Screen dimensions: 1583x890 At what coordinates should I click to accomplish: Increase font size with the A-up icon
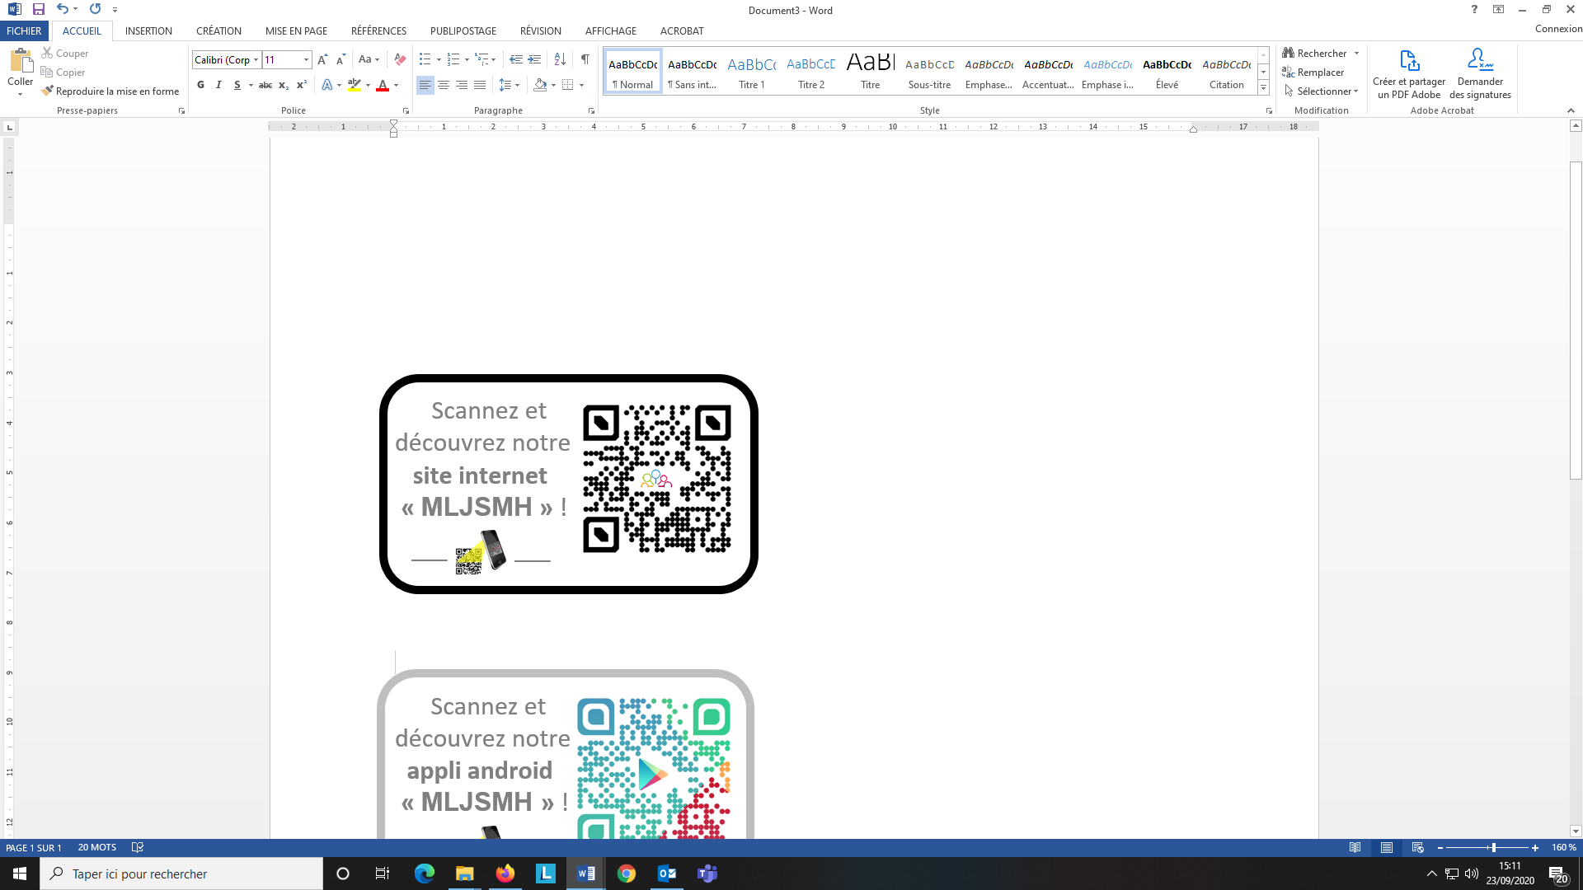coord(322,59)
